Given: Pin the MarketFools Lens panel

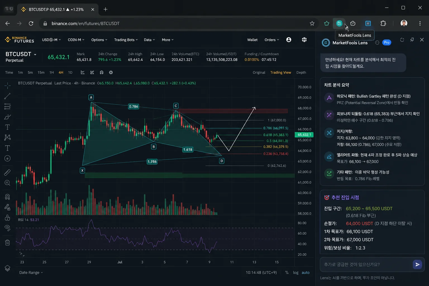Looking at the screenshot, I should click(412, 40).
